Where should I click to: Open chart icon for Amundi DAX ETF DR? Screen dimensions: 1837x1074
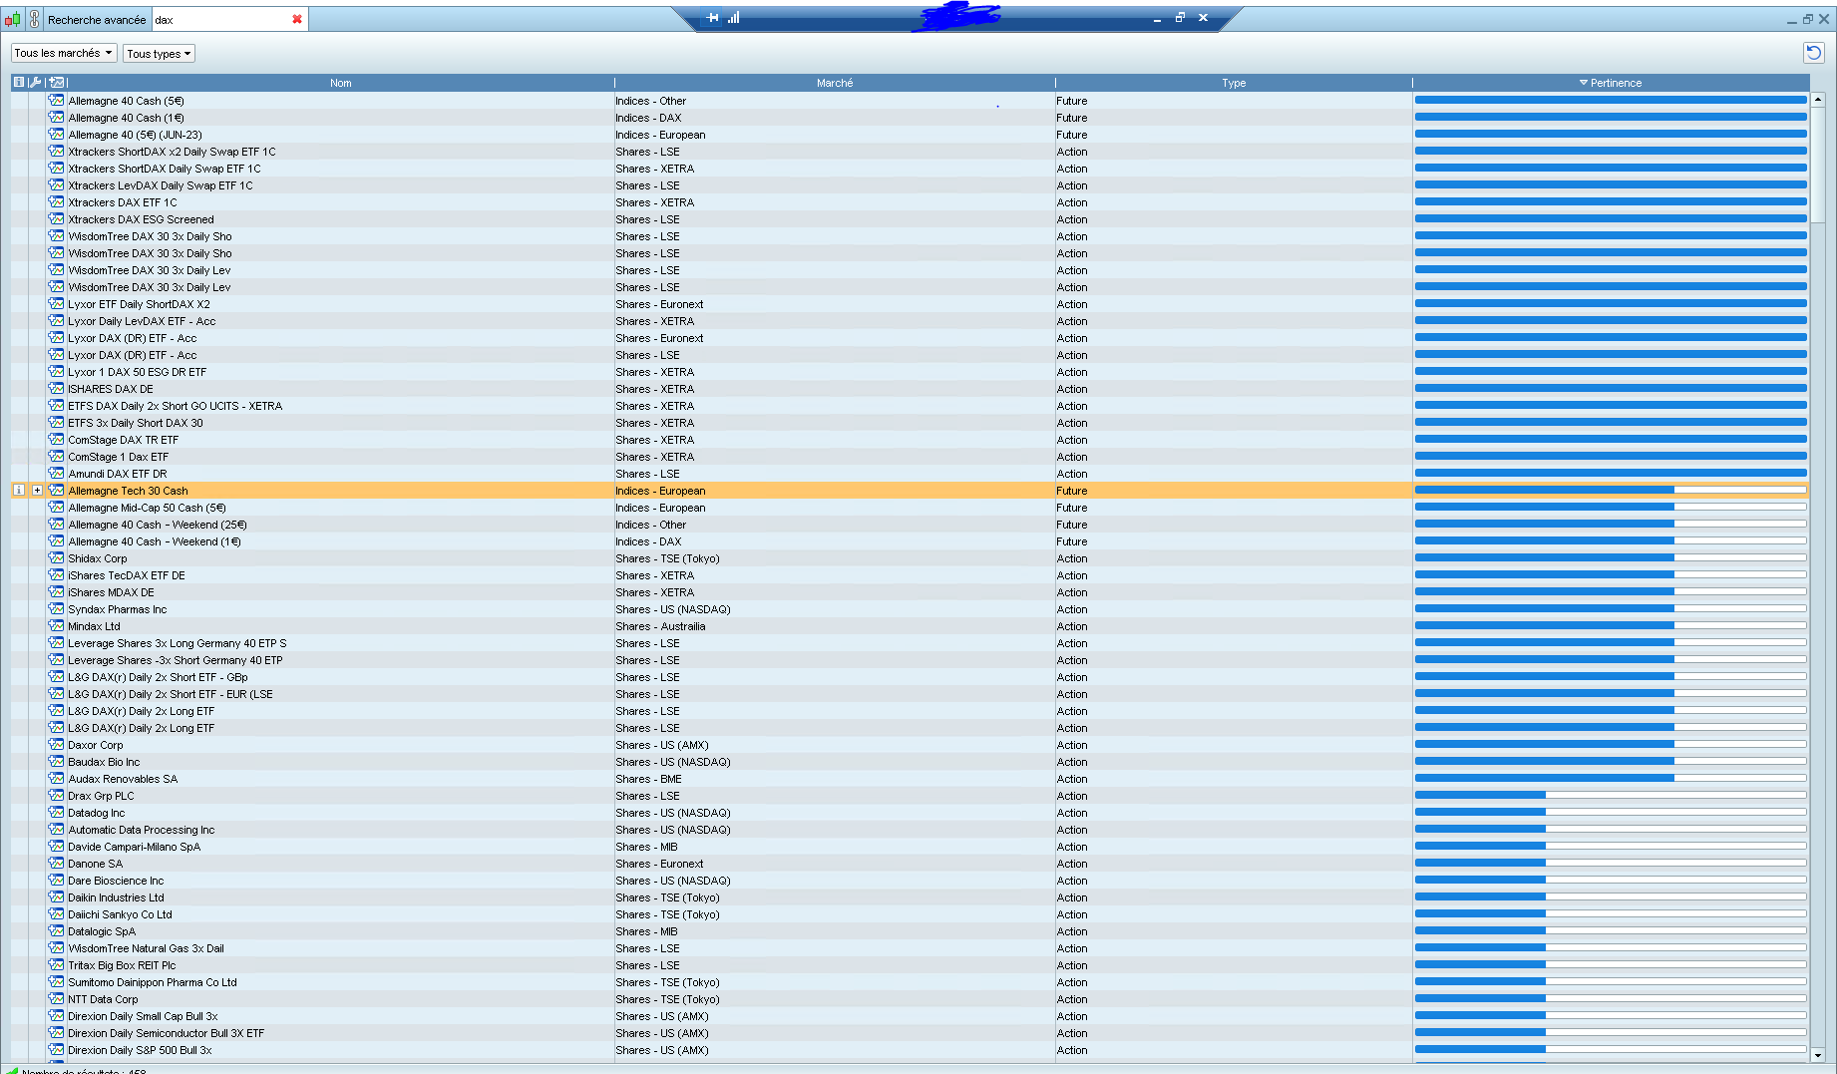coord(56,474)
